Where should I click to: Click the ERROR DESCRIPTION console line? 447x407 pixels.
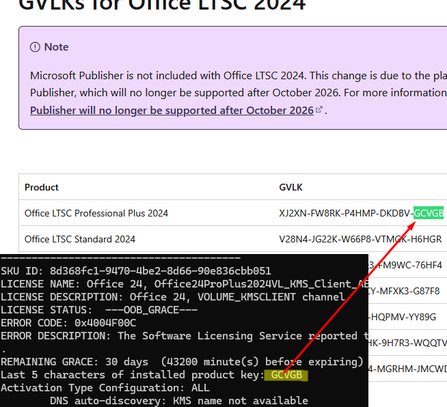(x=185, y=336)
